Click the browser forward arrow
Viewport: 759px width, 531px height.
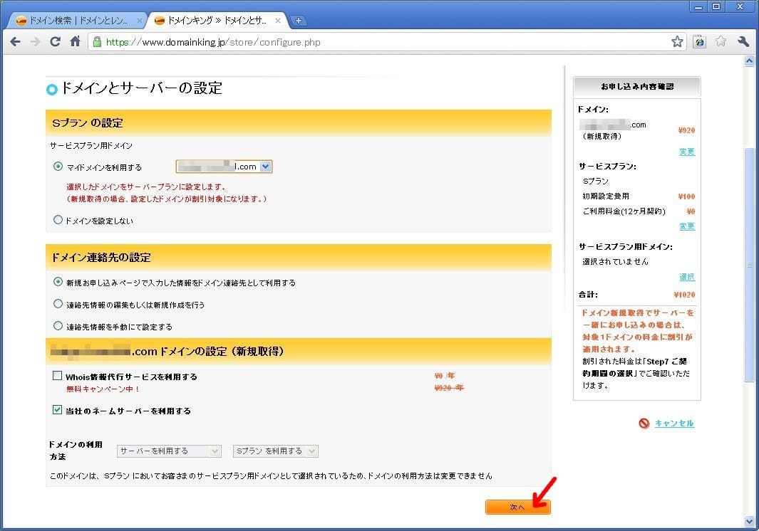[x=35, y=42]
